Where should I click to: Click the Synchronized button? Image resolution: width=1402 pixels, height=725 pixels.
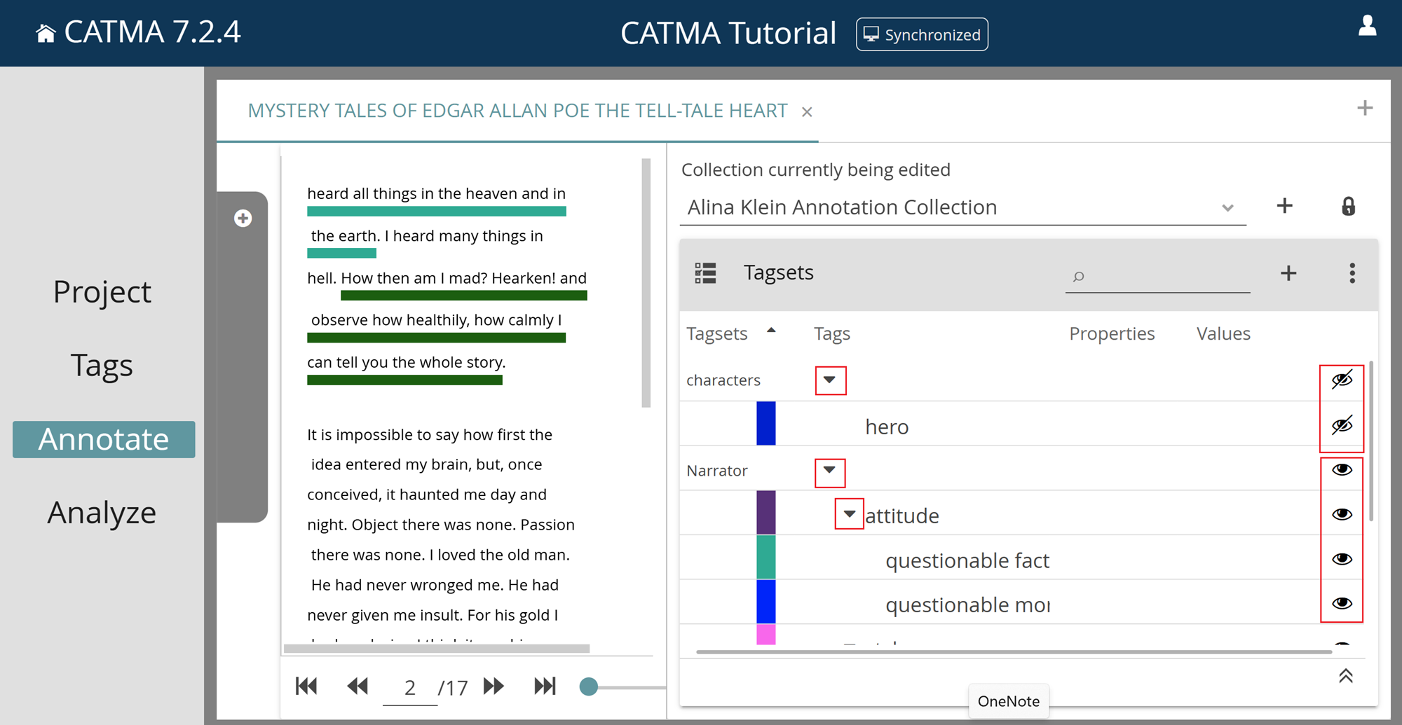click(x=922, y=34)
